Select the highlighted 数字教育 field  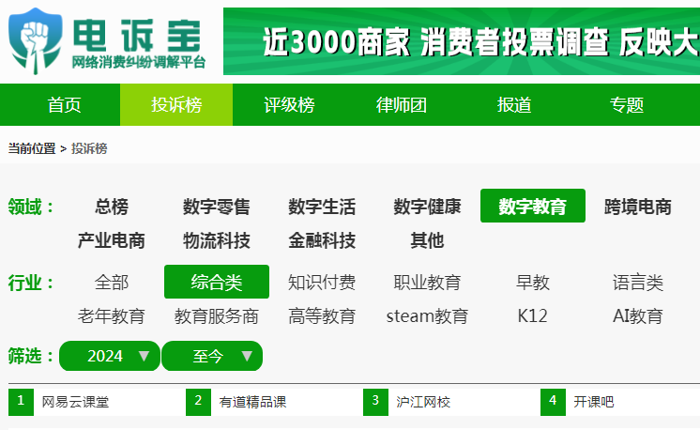point(533,206)
